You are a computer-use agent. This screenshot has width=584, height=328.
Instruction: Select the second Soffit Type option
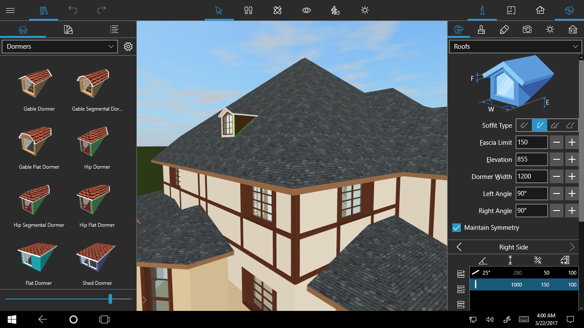[540, 125]
